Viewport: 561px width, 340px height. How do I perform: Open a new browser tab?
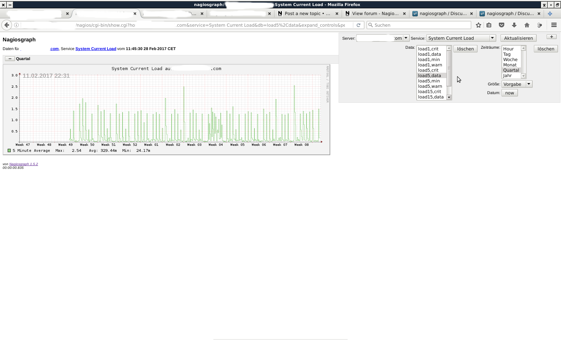click(550, 14)
